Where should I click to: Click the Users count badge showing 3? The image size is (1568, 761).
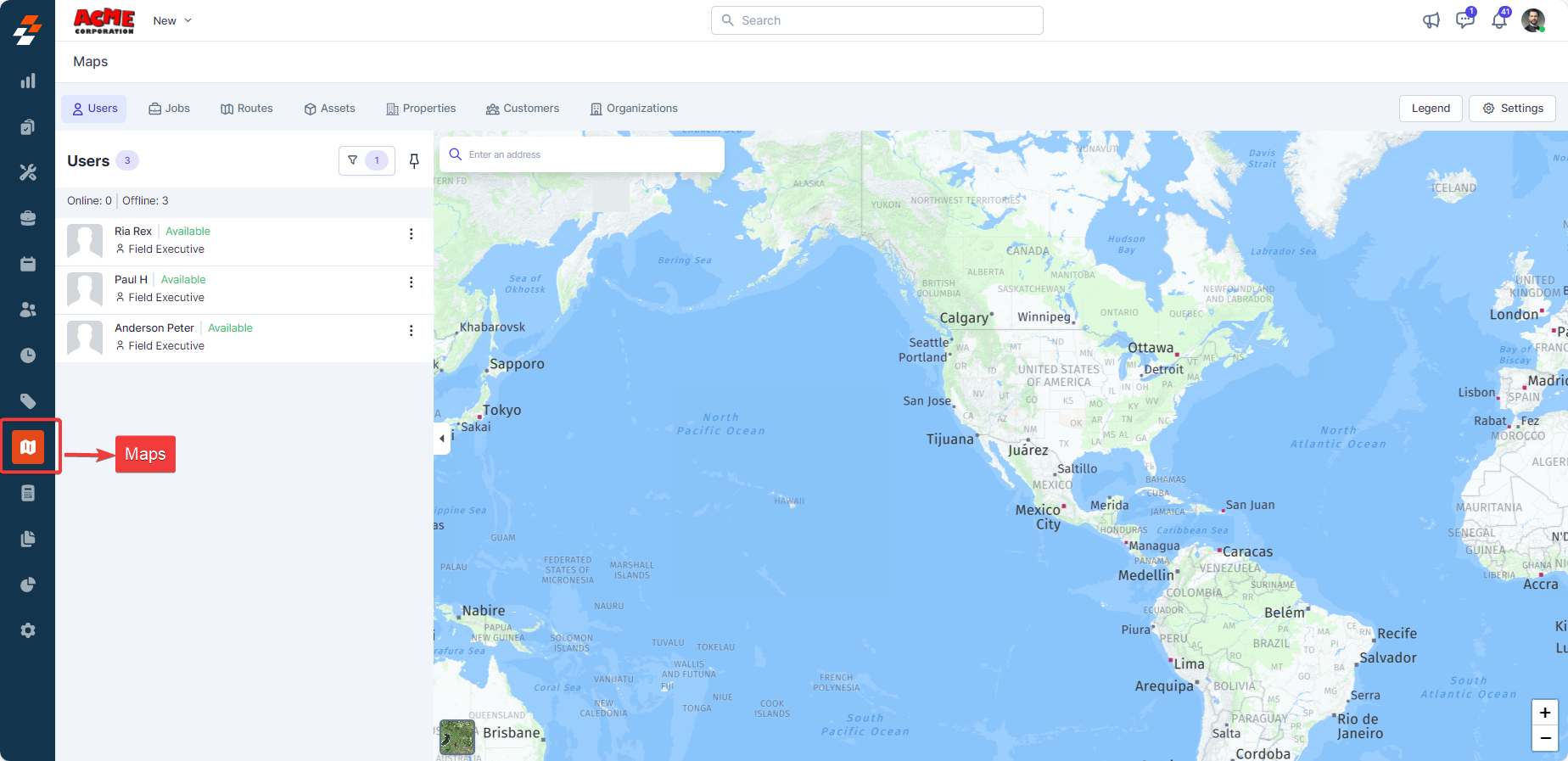(x=127, y=160)
